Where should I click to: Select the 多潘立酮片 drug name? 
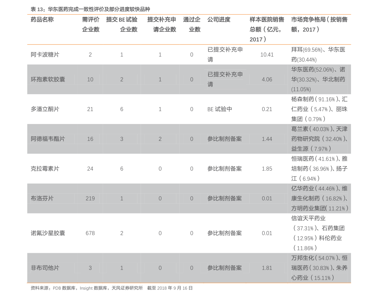45,109
